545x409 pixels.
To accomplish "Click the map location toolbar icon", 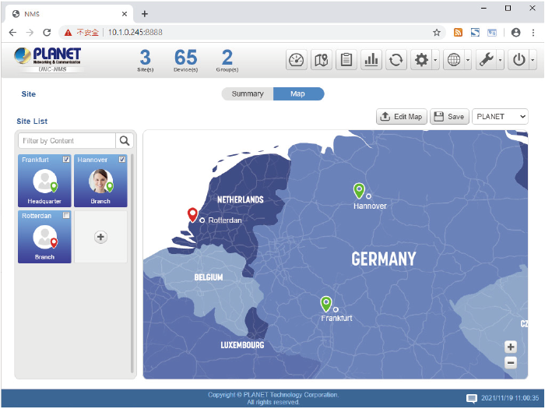I will coord(322,60).
